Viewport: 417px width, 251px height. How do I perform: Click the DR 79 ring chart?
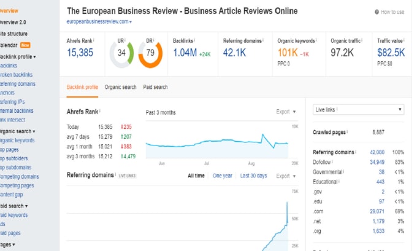150,53
